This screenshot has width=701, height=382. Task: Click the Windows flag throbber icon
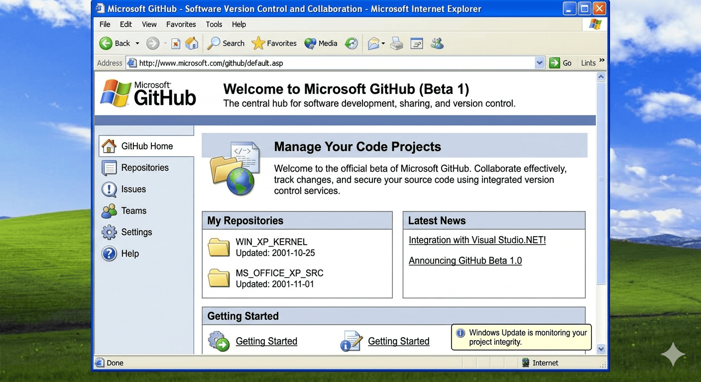[x=595, y=24]
